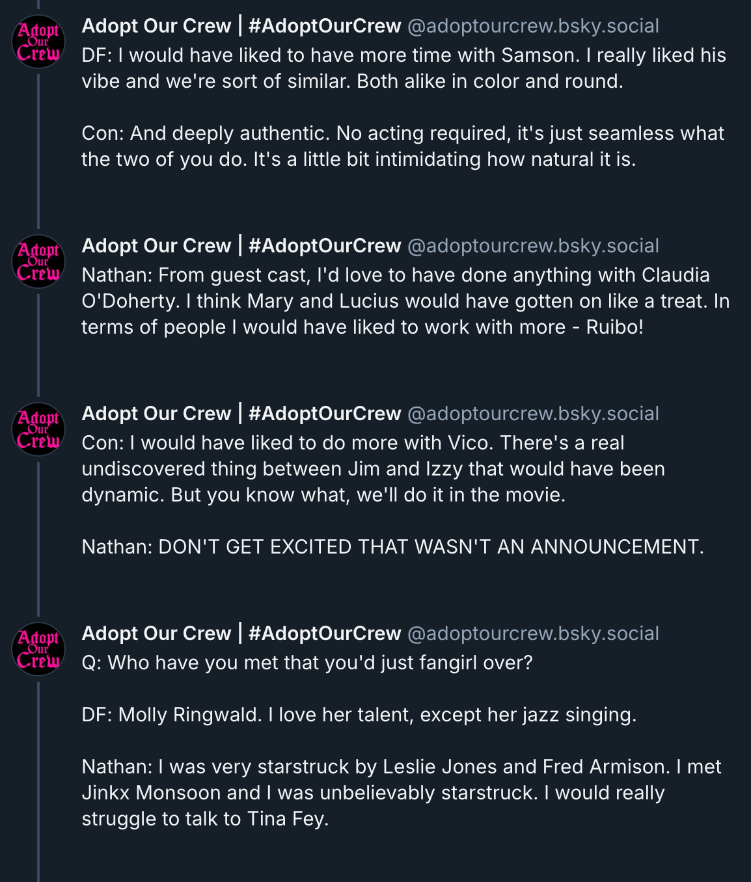Viewport: 751px width, 882px height.
Task: Click the avatar beside the fangirl question post
Action: coord(38,649)
